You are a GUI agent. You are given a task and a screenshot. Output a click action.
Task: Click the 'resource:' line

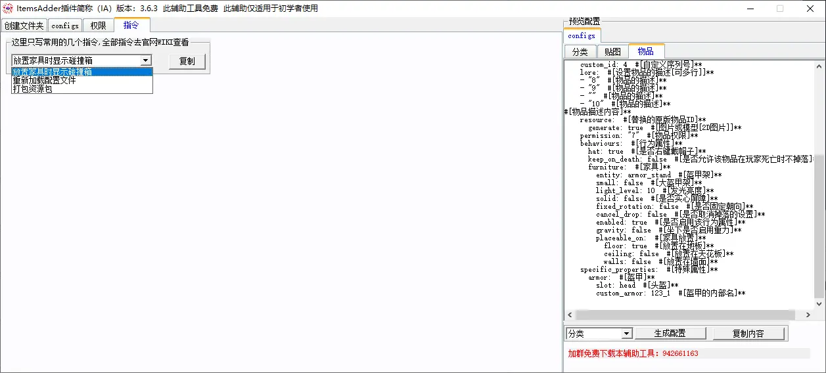[x=643, y=120]
